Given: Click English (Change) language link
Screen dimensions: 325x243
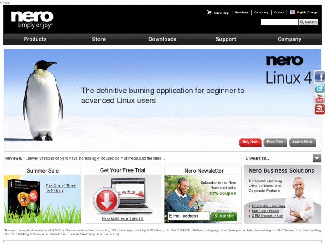Looking at the screenshot, I should 308,12.
